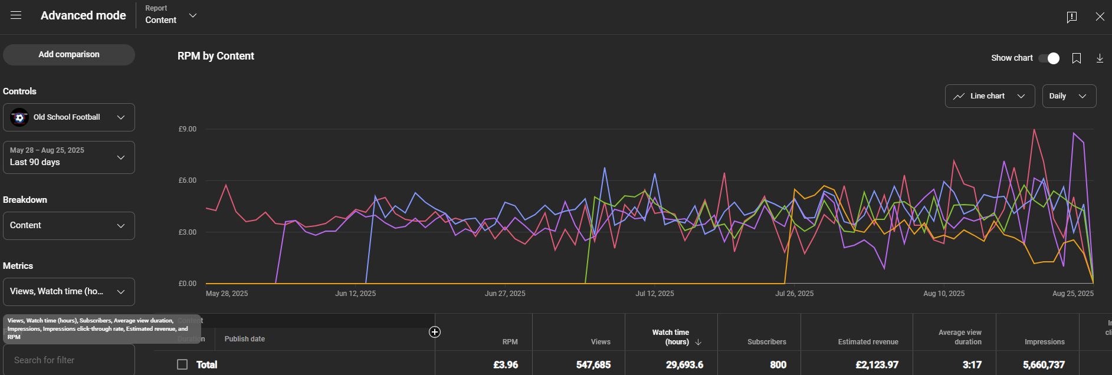
Task: Click the £9.00 y-axis label
Action: (188, 129)
